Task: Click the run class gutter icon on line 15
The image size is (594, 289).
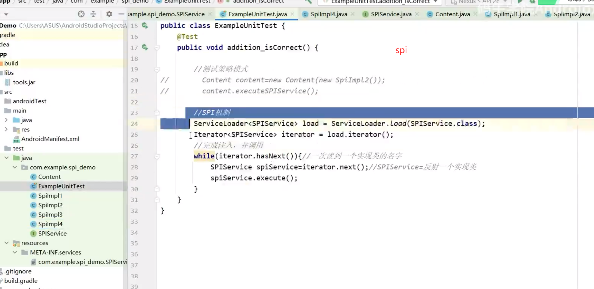Action: click(x=145, y=25)
